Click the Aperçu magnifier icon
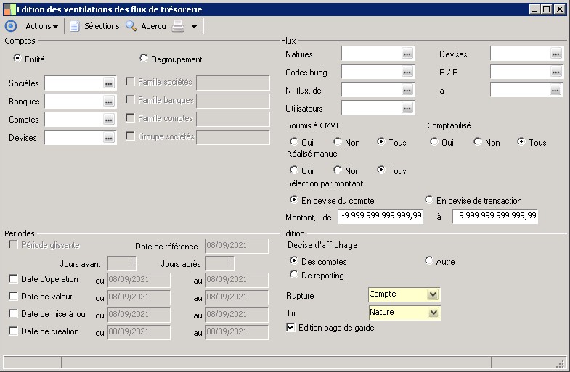This screenshot has height=372, width=570. [x=131, y=26]
